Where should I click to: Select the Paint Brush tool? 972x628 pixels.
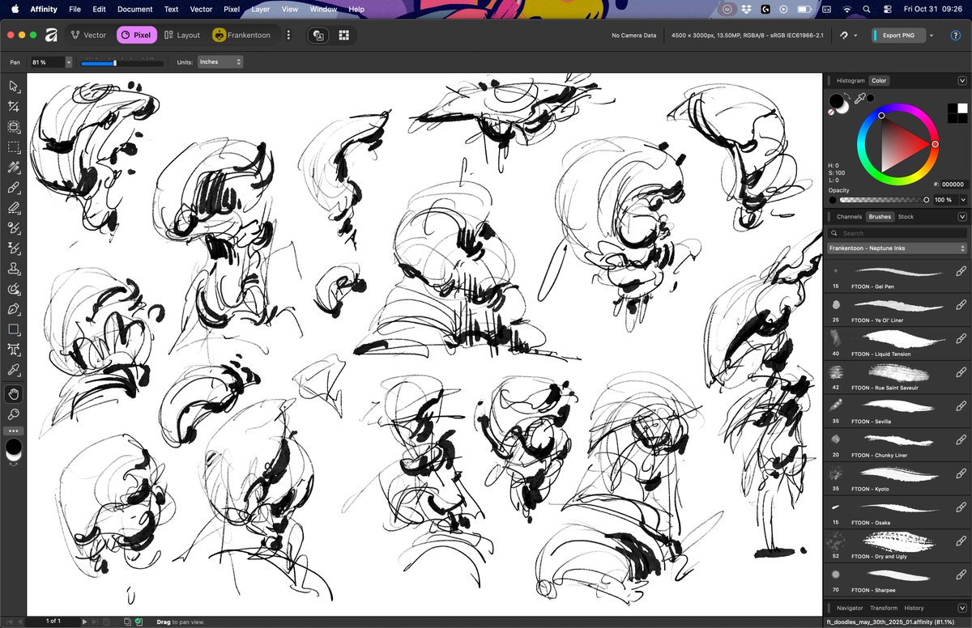(x=14, y=188)
